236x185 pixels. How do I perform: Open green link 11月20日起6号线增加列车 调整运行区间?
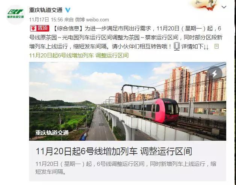click(x=79, y=56)
